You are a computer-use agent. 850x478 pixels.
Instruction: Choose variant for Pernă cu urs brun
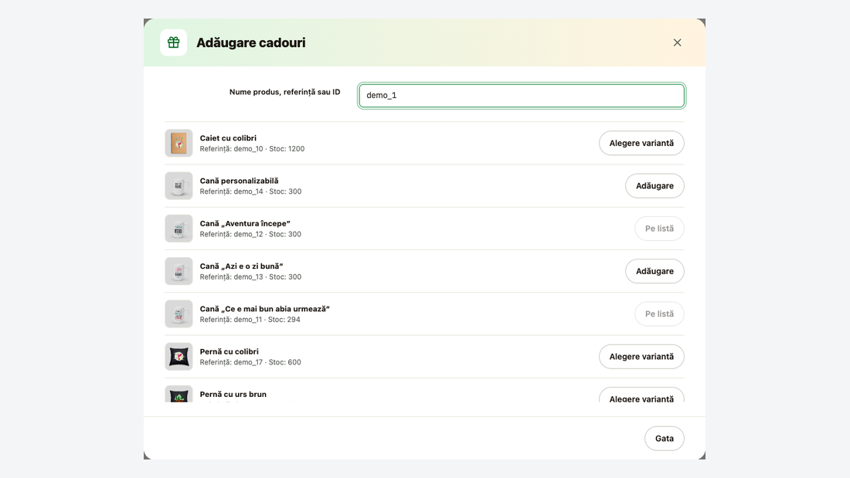click(641, 395)
